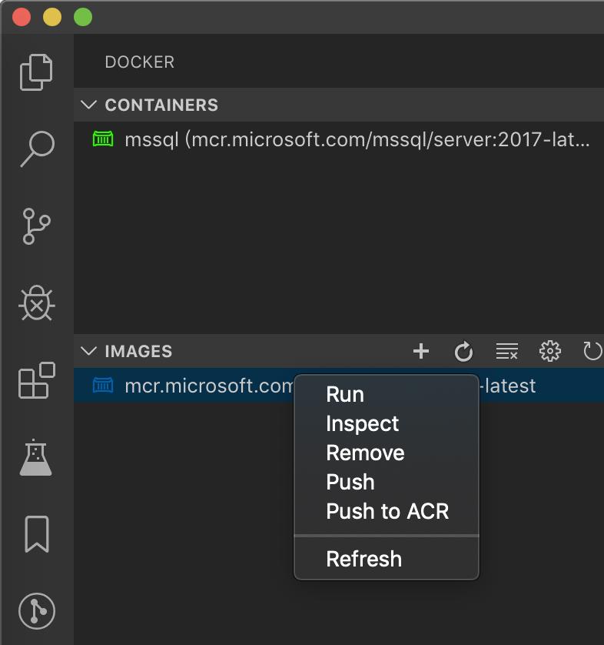Collapse the Images section
604x645 pixels.
point(88,351)
